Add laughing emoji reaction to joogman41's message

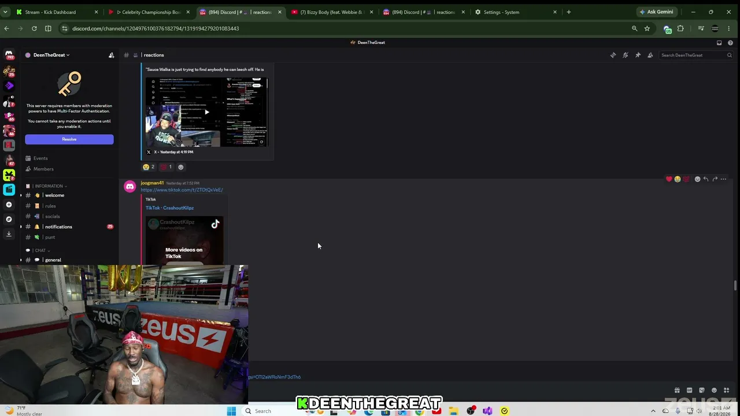pyautogui.click(x=678, y=179)
